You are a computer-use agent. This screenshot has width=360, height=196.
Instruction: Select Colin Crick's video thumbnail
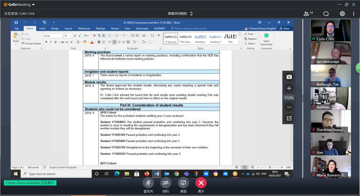(x=330, y=30)
